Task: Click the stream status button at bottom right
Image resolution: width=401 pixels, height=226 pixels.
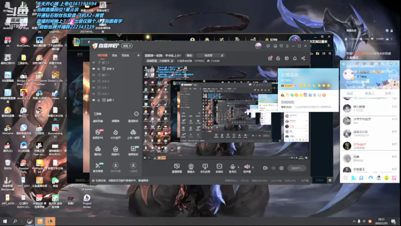Action: coord(297,168)
